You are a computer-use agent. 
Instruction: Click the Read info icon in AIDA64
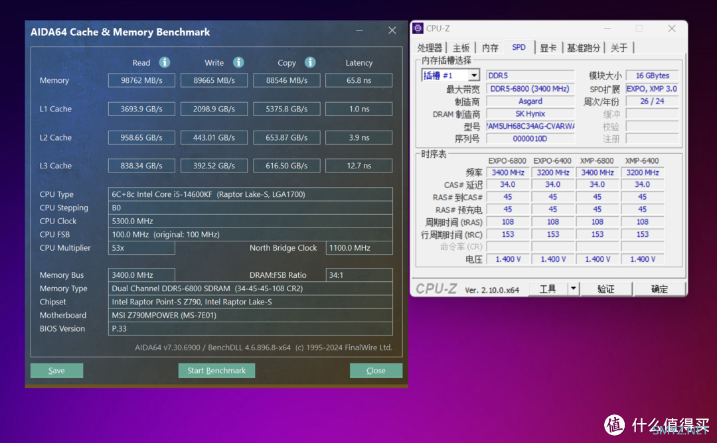165,62
